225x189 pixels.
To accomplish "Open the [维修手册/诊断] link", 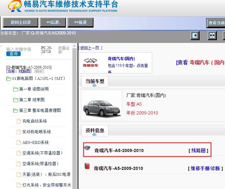I will 205,168.
